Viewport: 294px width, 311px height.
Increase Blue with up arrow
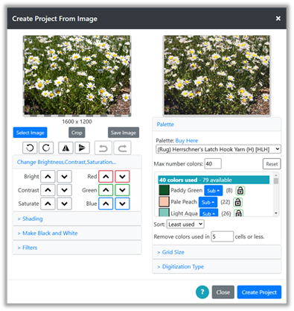[x=106, y=204]
